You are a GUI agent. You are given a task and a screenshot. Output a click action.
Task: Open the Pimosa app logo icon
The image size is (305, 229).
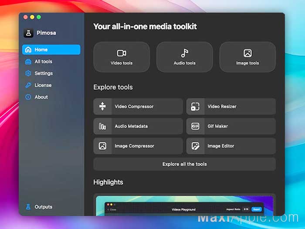tap(28, 33)
